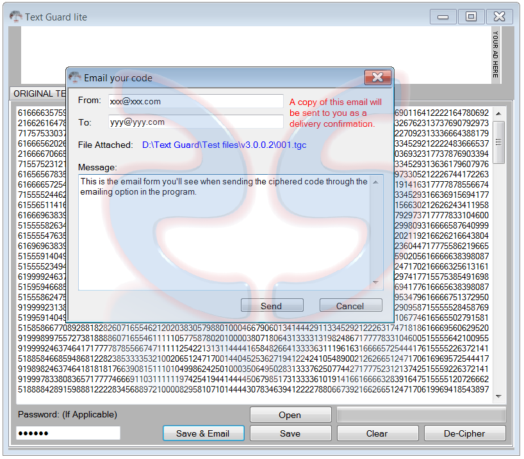Click the Email your code dialog icon

tap(75, 77)
